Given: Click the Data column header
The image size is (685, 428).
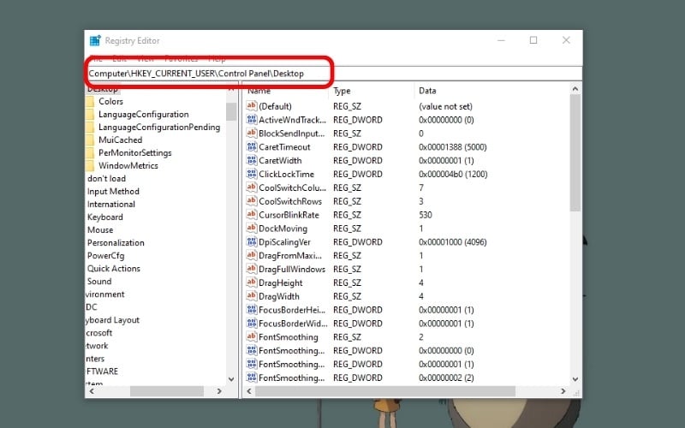Looking at the screenshot, I should 428,91.
